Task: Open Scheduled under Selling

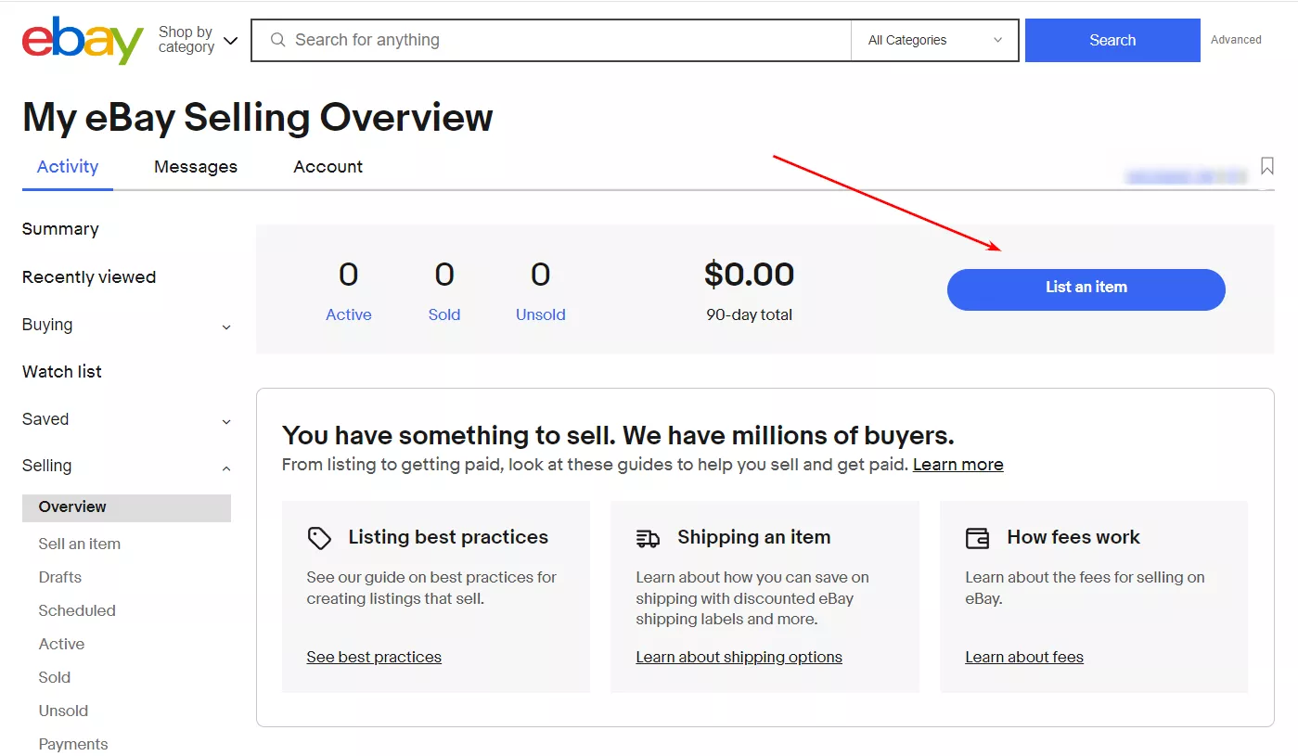Action: 77,611
